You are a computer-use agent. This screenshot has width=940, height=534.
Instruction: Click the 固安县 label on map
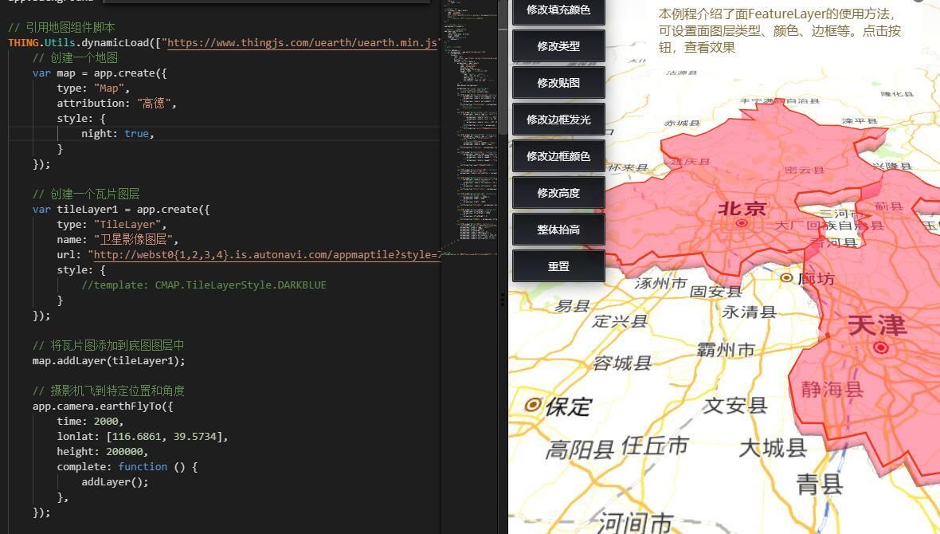point(716,292)
